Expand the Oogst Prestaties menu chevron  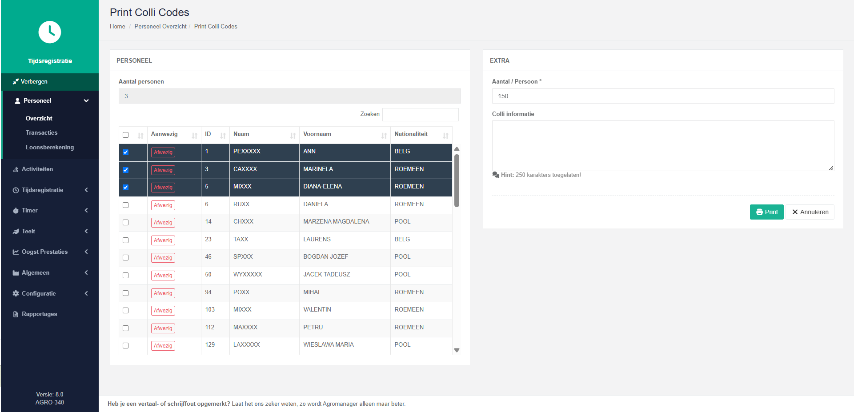(86, 252)
